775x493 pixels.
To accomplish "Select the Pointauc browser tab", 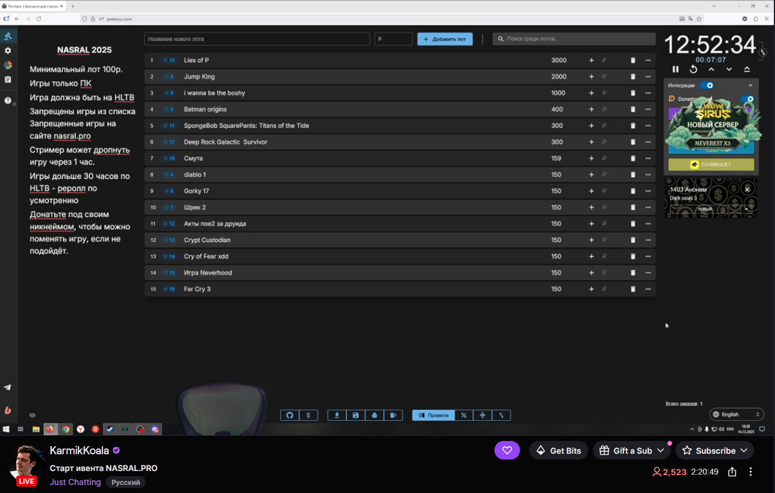I will tap(33, 6).
